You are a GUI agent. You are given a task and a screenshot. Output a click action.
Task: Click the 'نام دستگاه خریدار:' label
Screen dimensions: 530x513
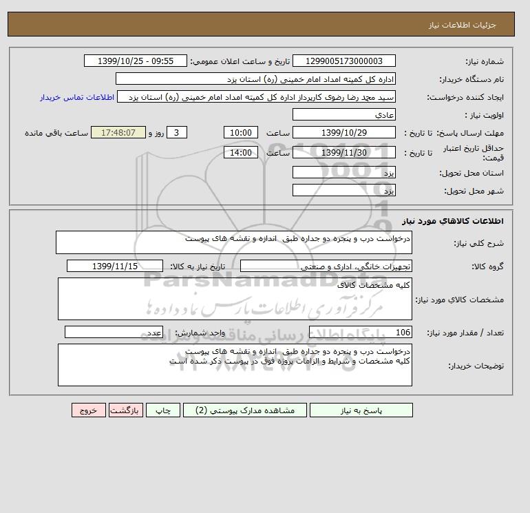[x=471, y=79]
